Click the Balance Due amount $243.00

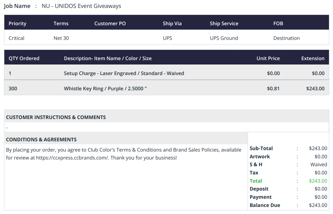[x=318, y=205]
